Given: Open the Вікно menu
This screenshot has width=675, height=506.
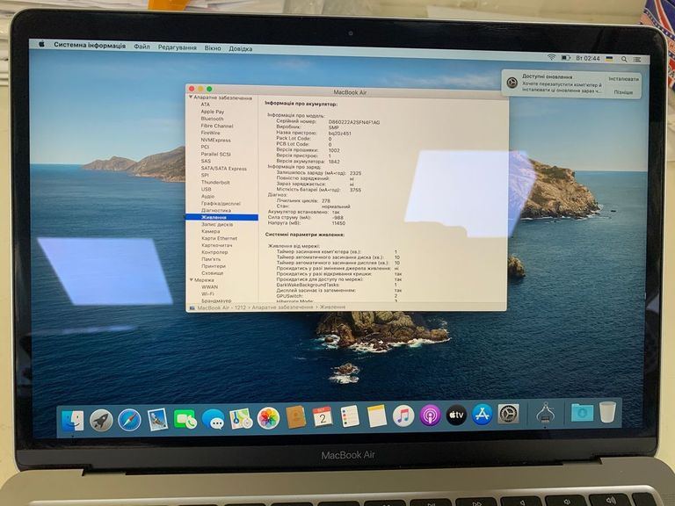Looking at the screenshot, I should (x=213, y=48).
